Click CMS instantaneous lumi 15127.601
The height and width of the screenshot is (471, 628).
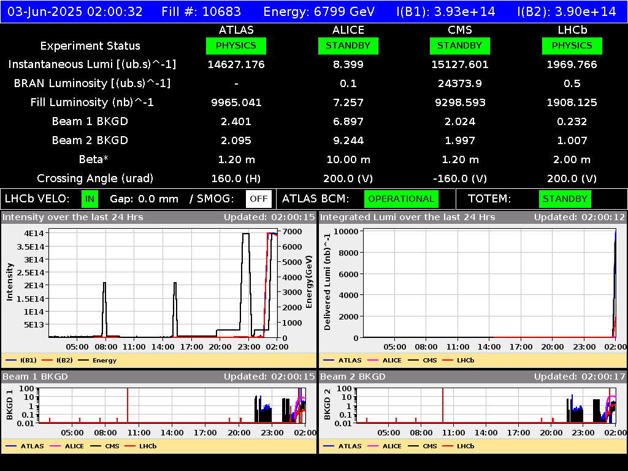coord(460,64)
